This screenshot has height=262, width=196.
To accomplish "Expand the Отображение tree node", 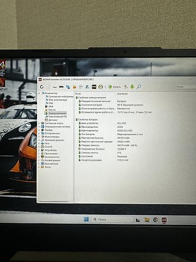I will [x=39, y=133].
